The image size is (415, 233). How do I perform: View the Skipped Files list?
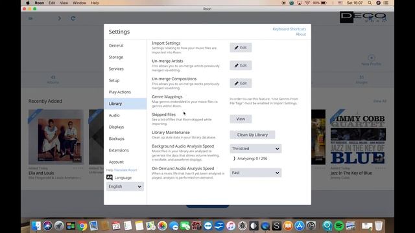click(241, 119)
